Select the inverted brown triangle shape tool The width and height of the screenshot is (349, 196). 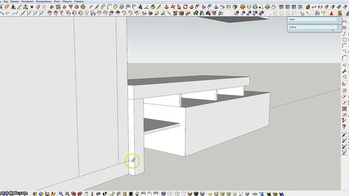[x=70, y=7]
